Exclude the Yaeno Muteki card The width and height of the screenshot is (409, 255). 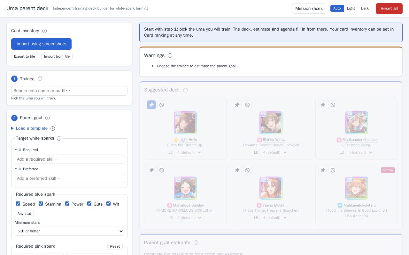247,170
